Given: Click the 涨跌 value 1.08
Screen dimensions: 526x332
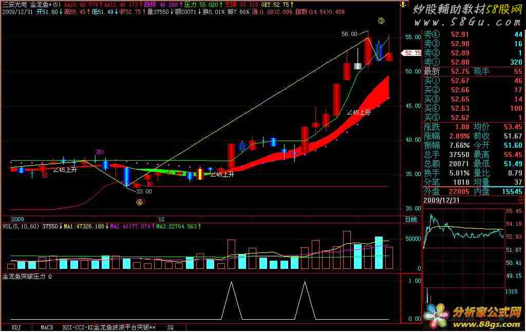Looking at the screenshot, I should 462,127.
